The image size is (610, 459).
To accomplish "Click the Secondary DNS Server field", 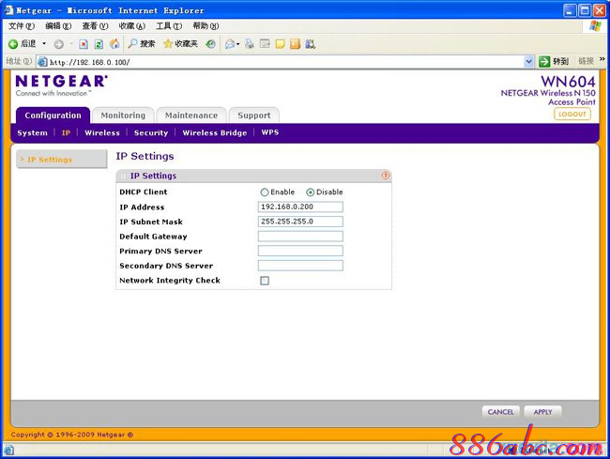I will [300, 266].
